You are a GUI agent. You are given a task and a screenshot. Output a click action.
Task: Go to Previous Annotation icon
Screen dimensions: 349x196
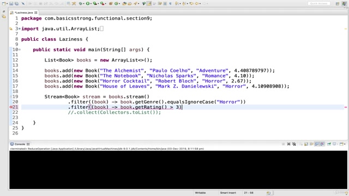point(184,4)
